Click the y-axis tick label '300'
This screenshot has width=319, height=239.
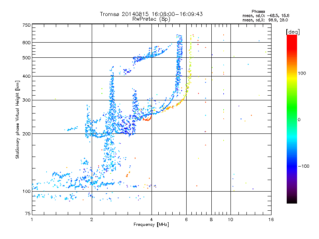[26, 100]
